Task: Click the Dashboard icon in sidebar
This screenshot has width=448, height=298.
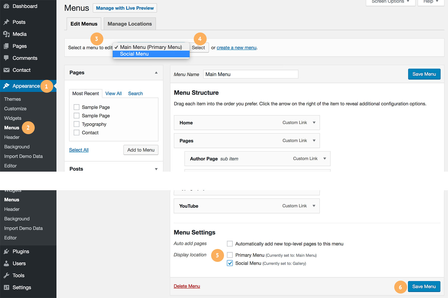Action: click(x=6, y=6)
